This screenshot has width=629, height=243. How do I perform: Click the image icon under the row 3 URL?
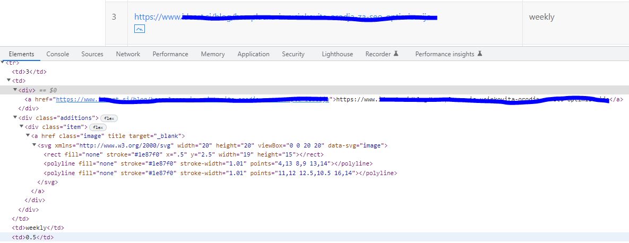coord(139,29)
